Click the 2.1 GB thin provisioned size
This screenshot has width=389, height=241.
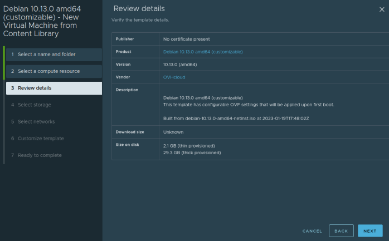tap(188, 145)
